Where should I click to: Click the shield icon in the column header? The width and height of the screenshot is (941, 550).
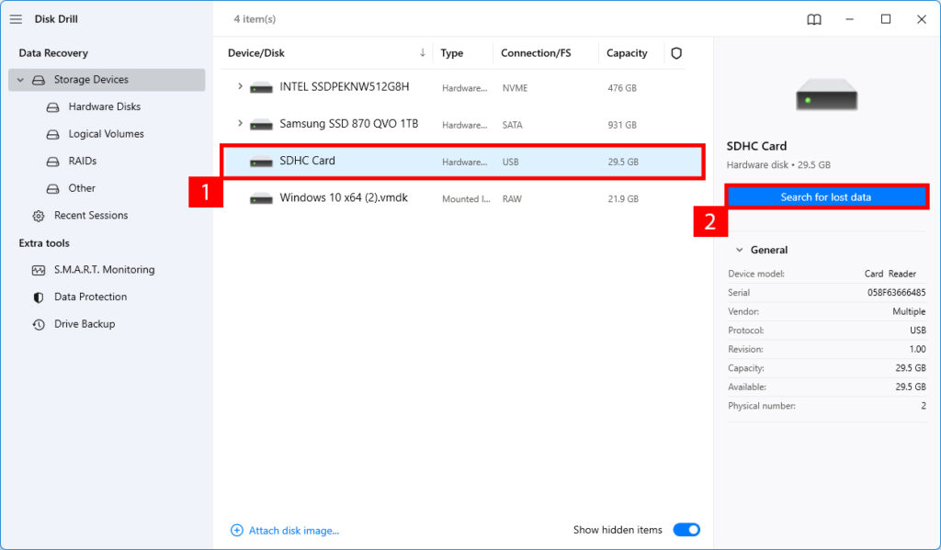[676, 53]
